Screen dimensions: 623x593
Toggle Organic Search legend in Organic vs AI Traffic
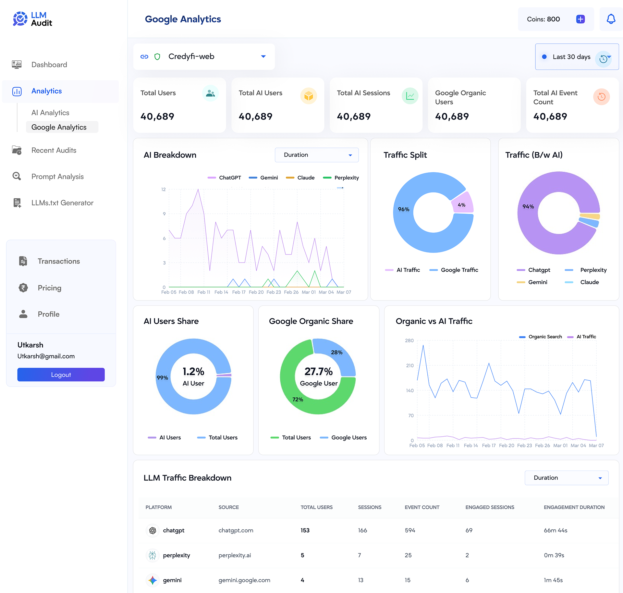pos(540,337)
